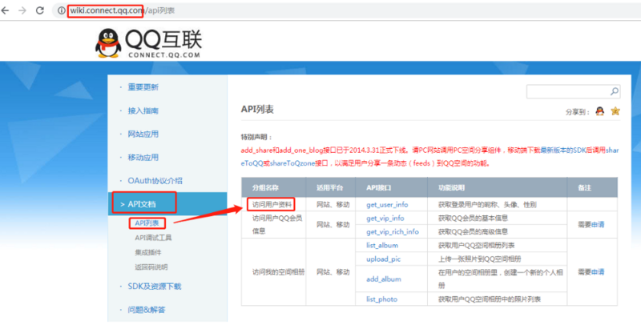Viewport: 641px width, 325px height.
Task: Click the 访问用户资料 group cell
Action: [272, 204]
